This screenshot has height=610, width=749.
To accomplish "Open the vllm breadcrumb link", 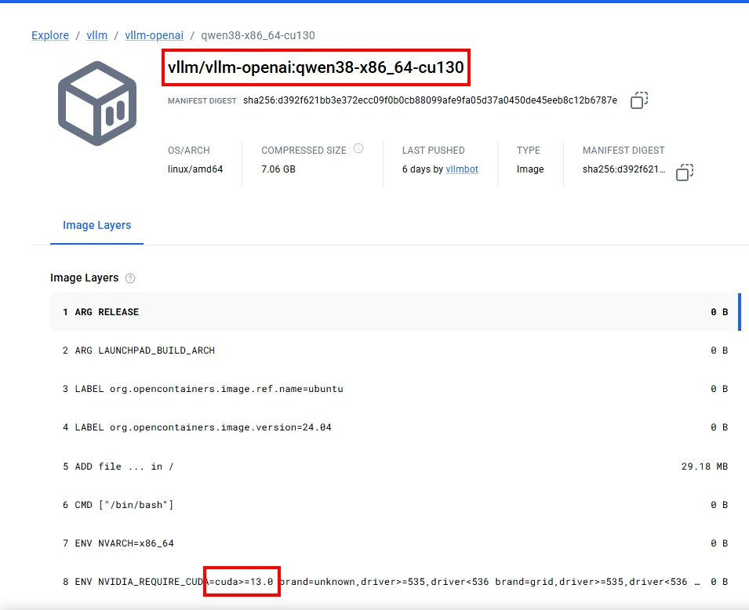I will click(x=97, y=35).
